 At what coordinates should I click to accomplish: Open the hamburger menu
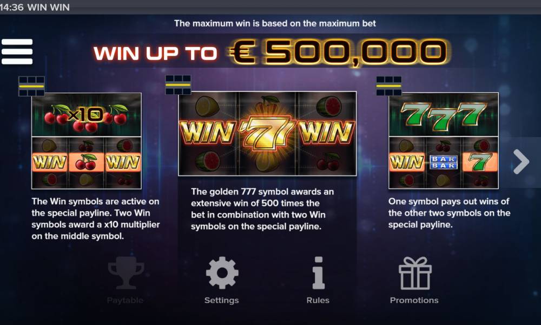coord(17,51)
